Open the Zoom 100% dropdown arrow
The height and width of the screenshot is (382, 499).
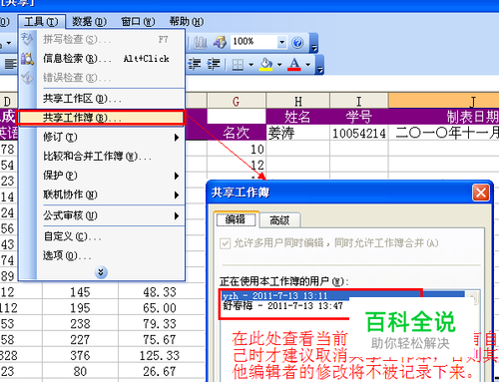(x=281, y=42)
